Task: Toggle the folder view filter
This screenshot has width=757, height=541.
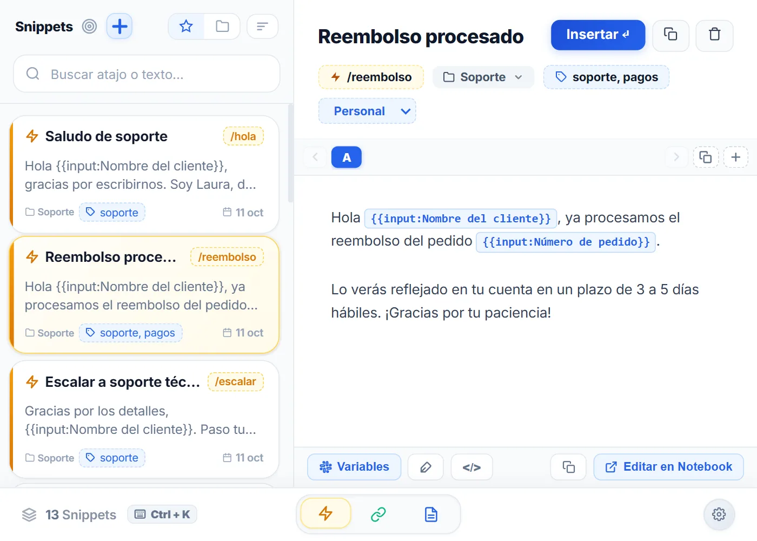Action: click(x=222, y=27)
